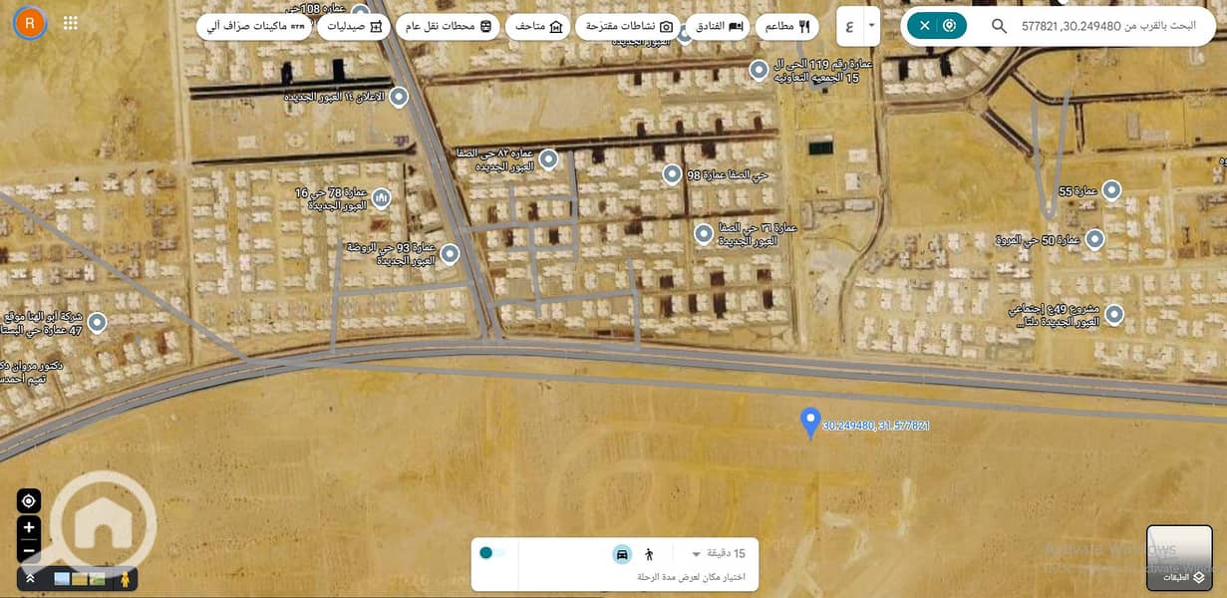Click the عمارة 78 حي 16 marker
Viewport: 1227px width, 598px height.
[x=381, y=198]
